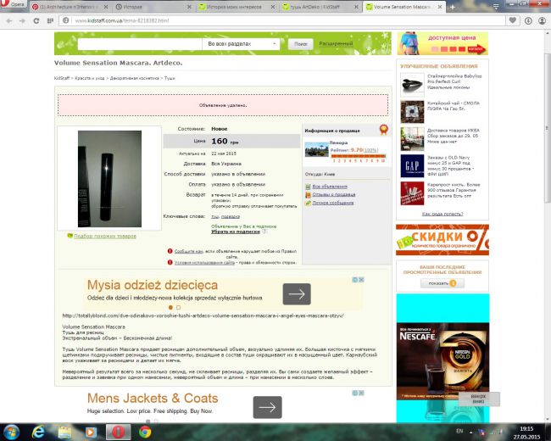Open 'Все объявления' seller link

(x=330, y=186)
